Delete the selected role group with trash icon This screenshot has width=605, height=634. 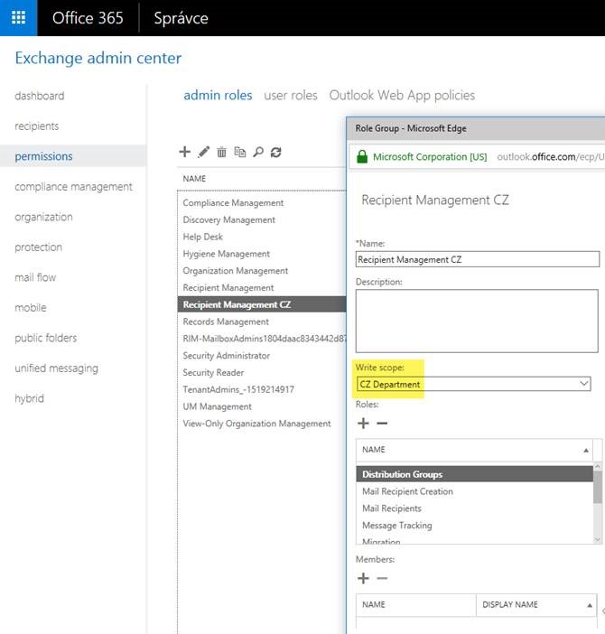(221, 152)
